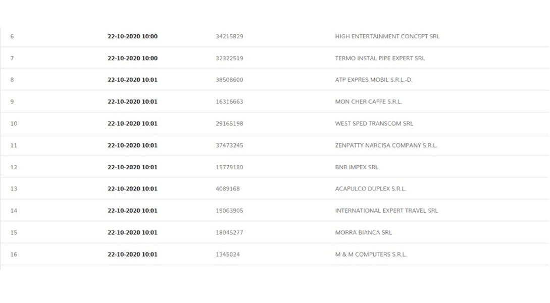Select the code 4089168
550x303 pixels.
pyautogui.click(x=228, y=189)
